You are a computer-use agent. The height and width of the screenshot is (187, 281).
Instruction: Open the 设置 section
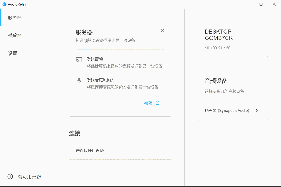point(12,53)
